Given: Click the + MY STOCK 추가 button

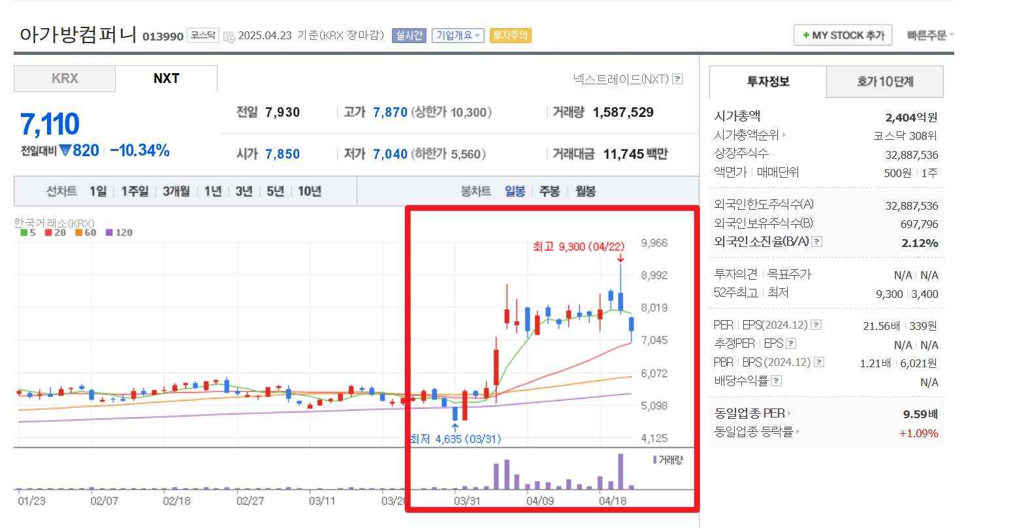Looking at the screenshot, I should [x=843, y=35].
